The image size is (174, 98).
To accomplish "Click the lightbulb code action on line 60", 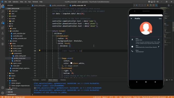I will (40, 51).
